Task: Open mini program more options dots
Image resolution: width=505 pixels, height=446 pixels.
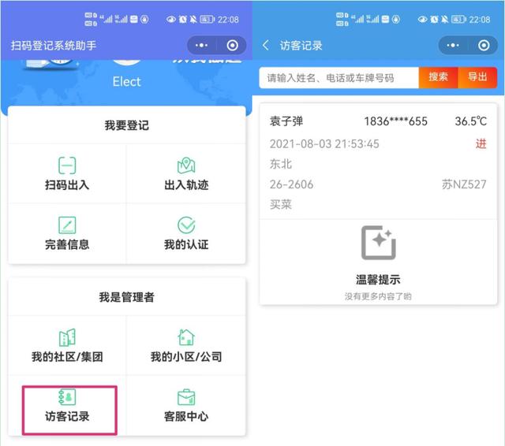Action: tap(201, 46)
